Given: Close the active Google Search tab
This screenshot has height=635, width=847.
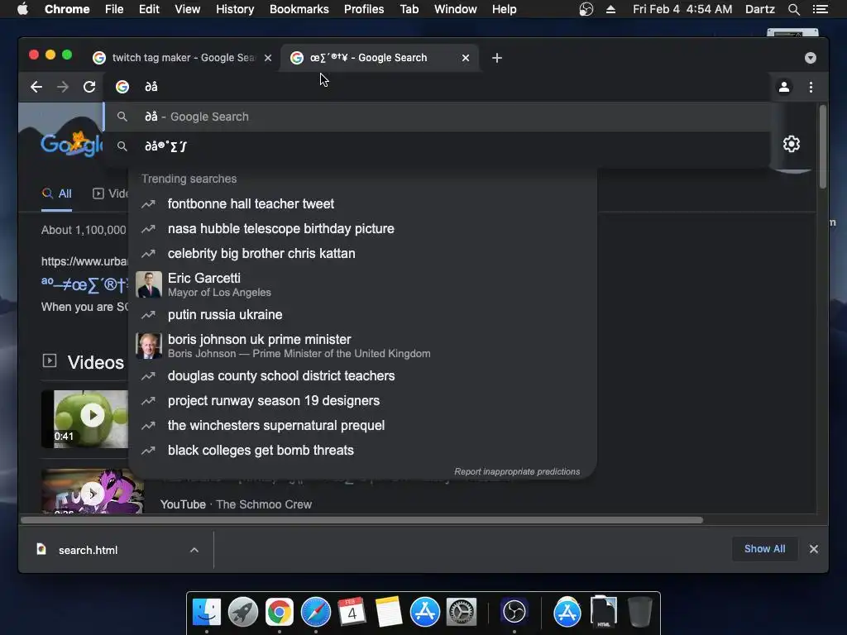Looking at the screenshot, I should (466, 58).
